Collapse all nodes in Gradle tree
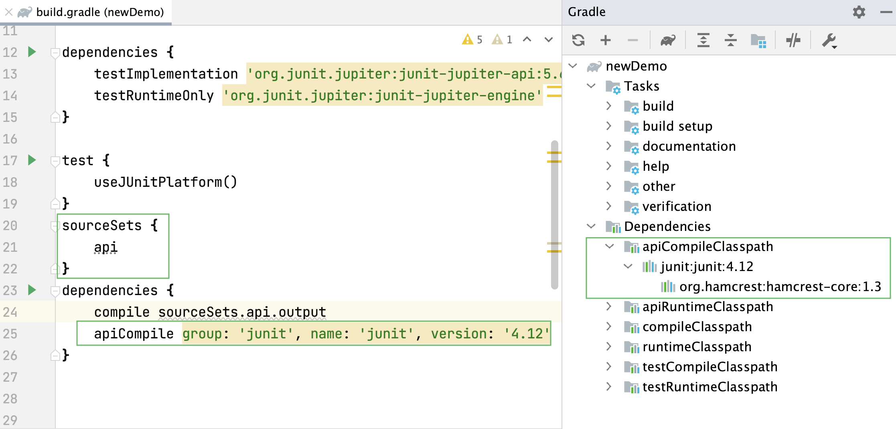The image size is (896, 429). click(730, 40)
